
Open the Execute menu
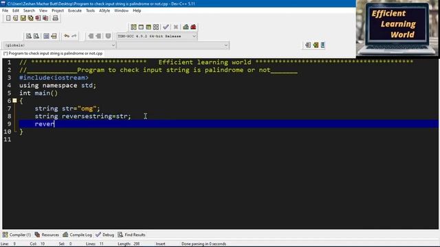click(75, 11)
